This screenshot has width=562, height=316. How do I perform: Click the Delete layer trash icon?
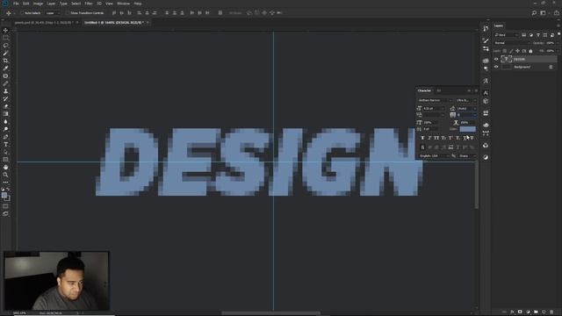[551, 312]
